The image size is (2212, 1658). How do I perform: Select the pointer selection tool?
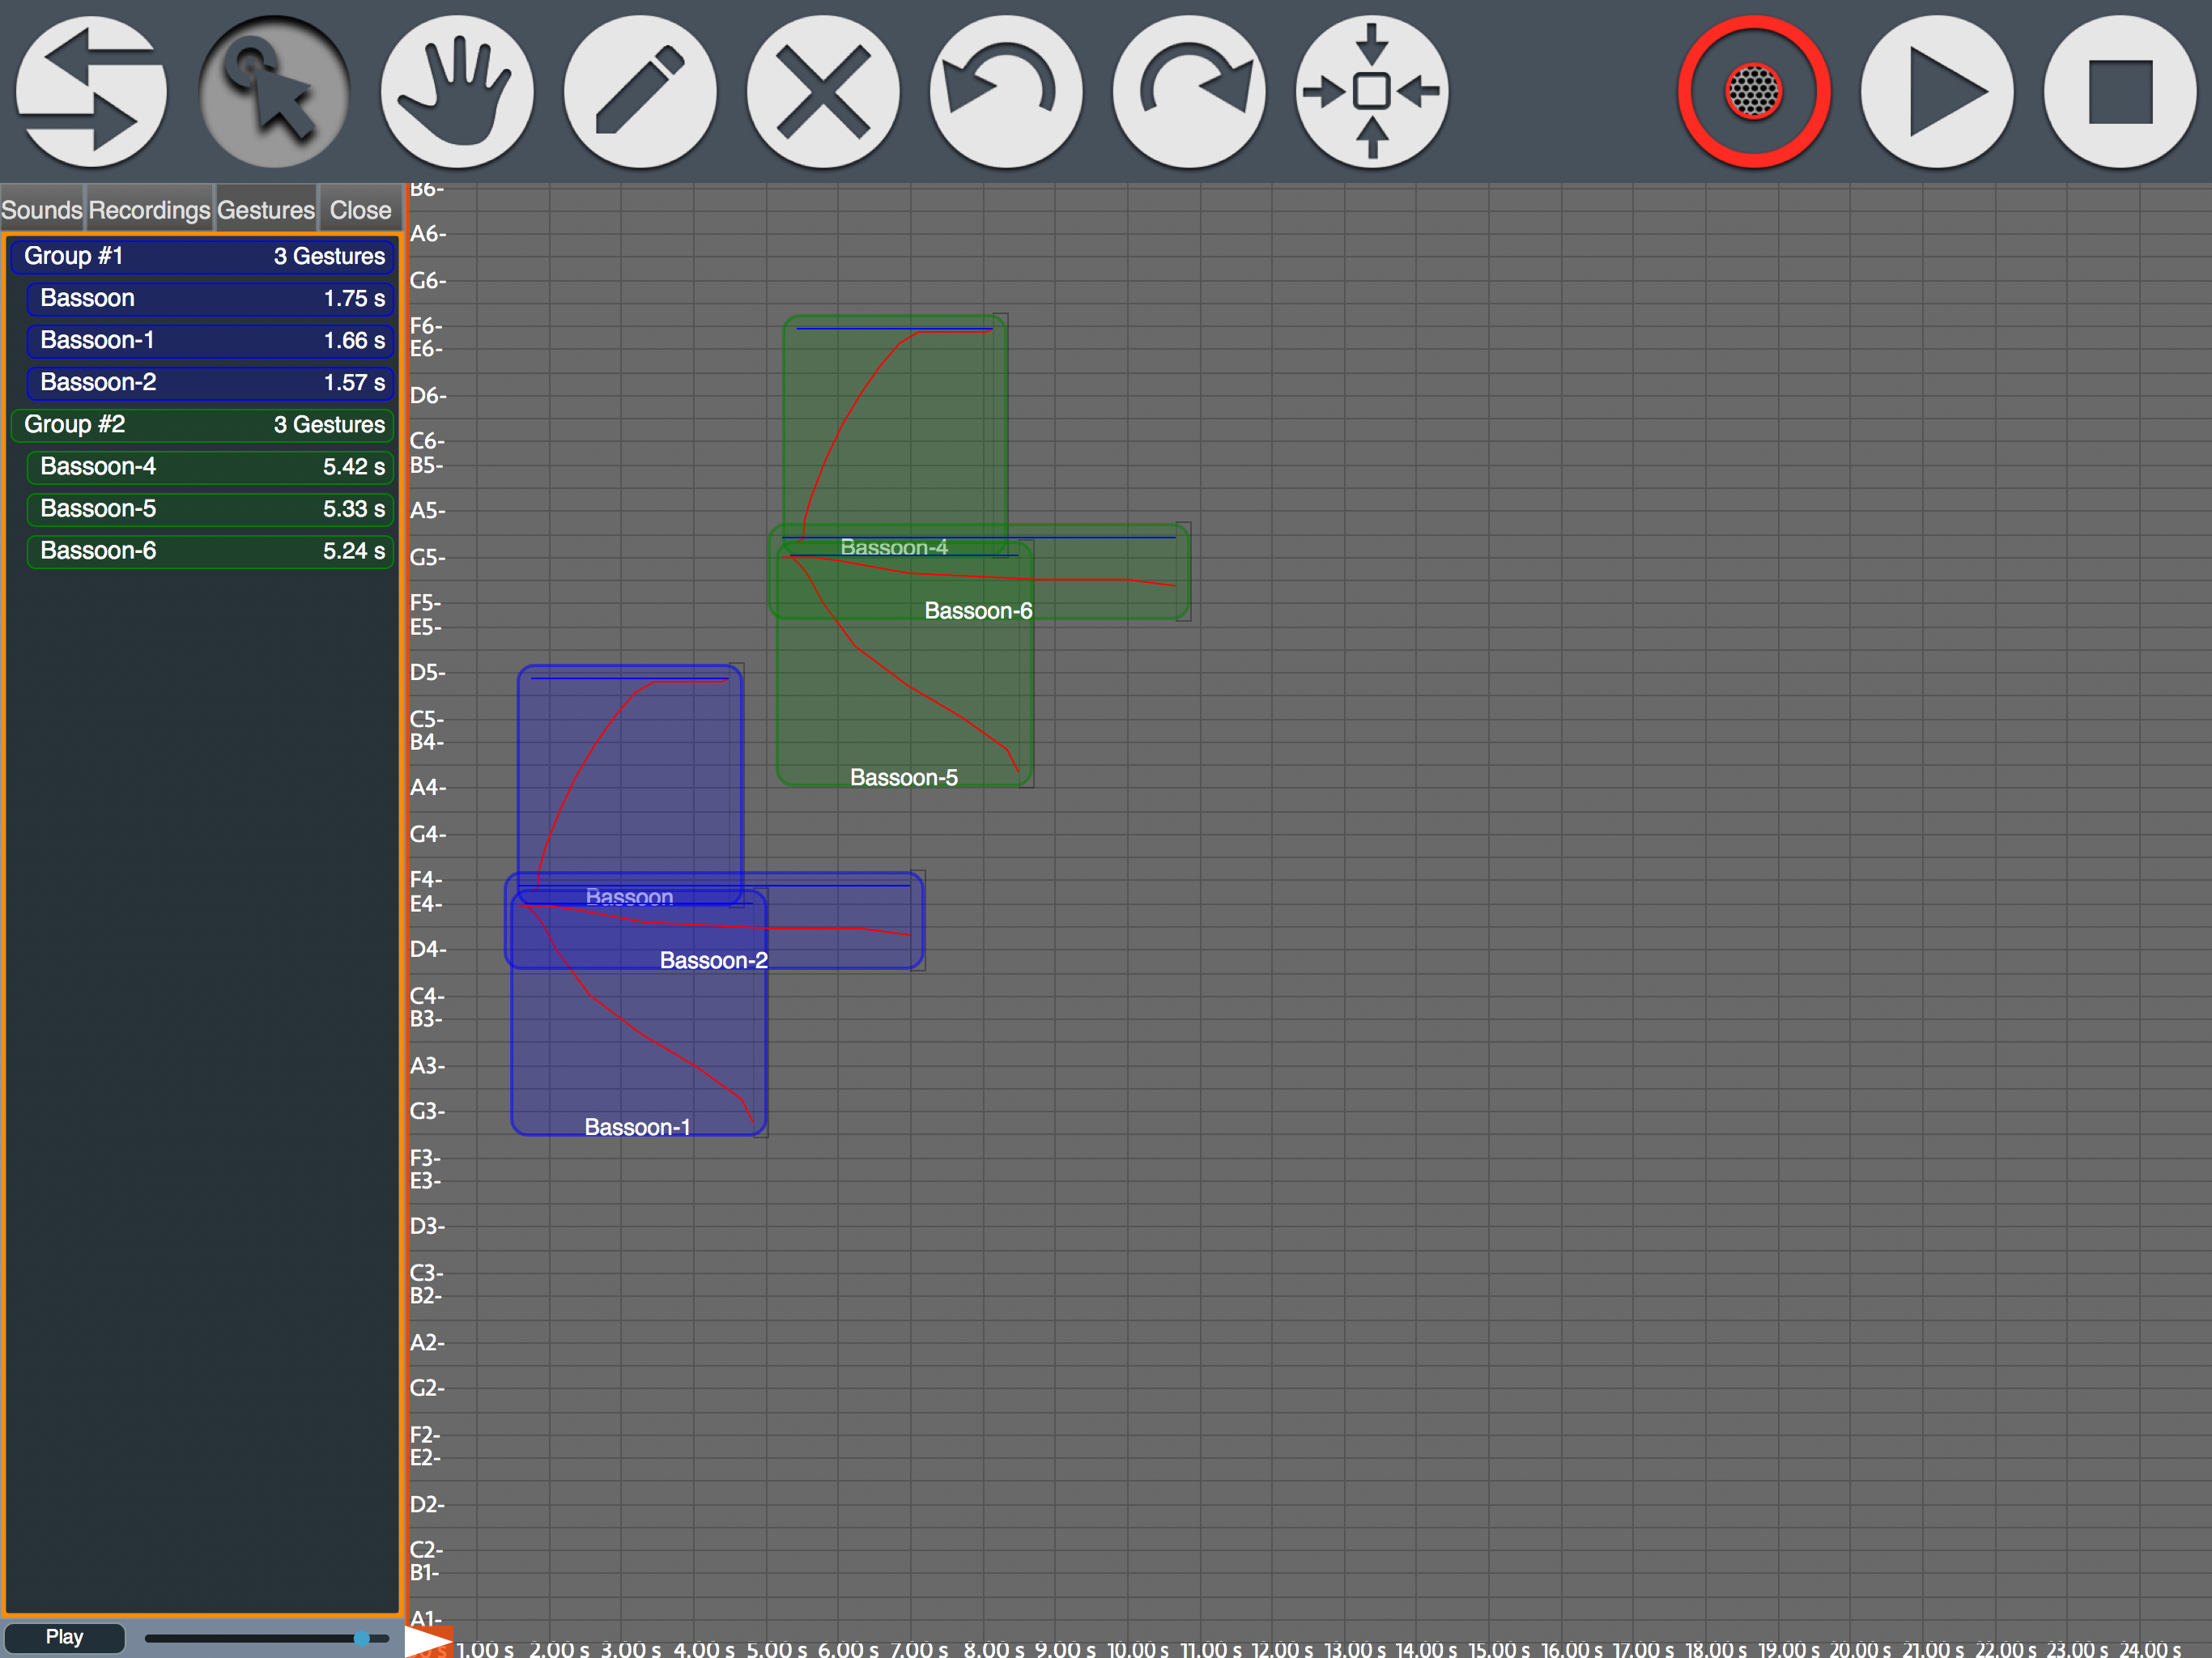[x=274, y=91]
